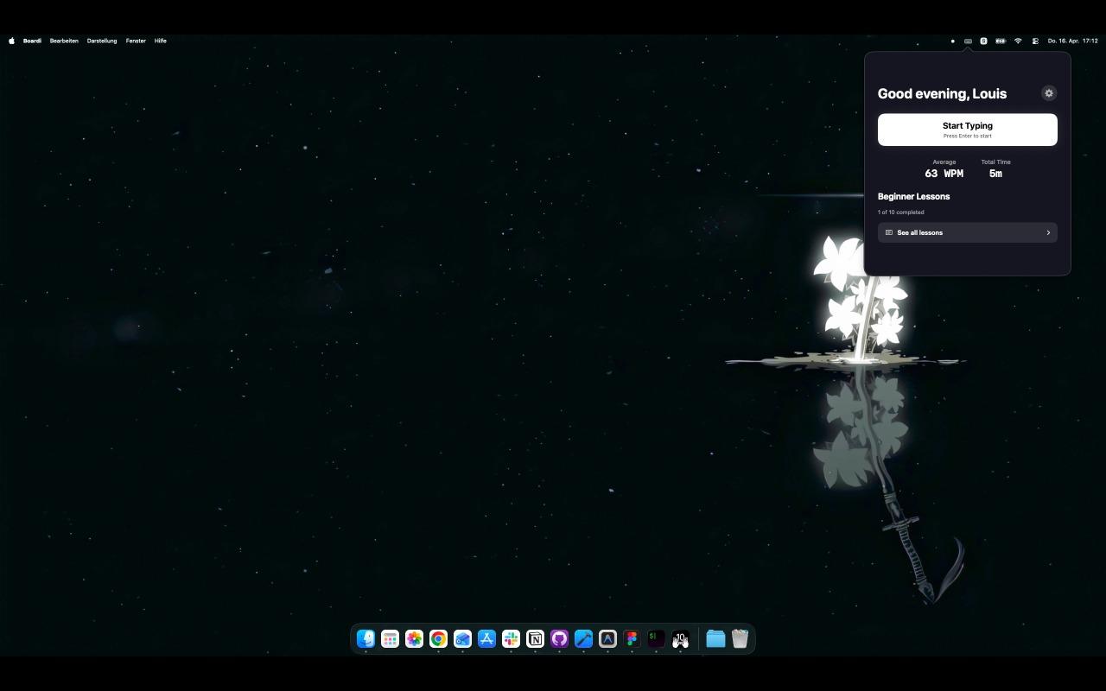This screenshot has height=691, width=1106.
Task: Open Finder from the dock
Action: (365, 638)
